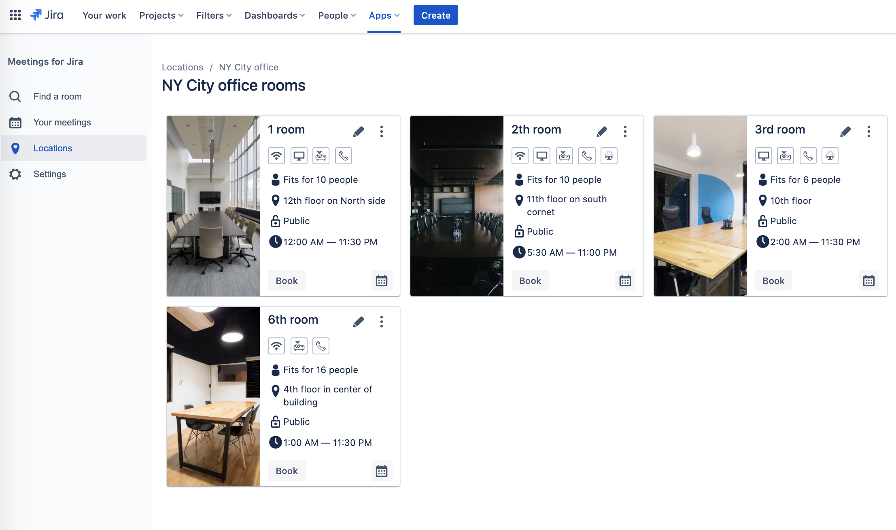
Task: Expand the Filters dropdown
Action: (214, 15)
